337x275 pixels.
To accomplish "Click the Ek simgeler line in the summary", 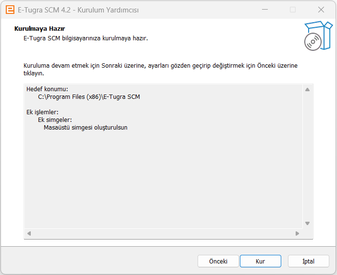I will [55, 120].
